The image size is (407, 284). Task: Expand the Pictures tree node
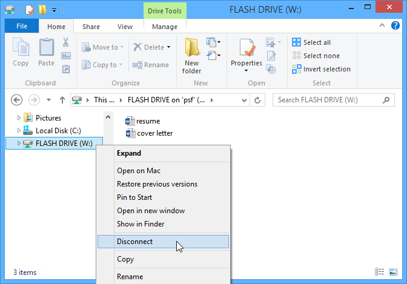point(19,118)
